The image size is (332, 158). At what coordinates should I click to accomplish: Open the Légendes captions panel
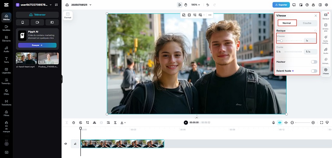(x=6, y=71)
